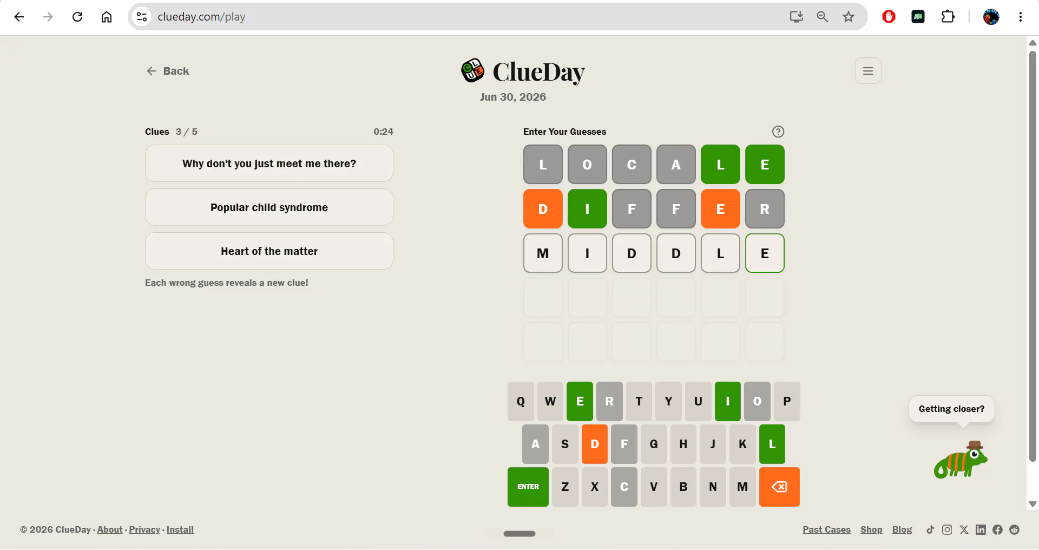Open the extensions puzzle icon

coord(948,17)
